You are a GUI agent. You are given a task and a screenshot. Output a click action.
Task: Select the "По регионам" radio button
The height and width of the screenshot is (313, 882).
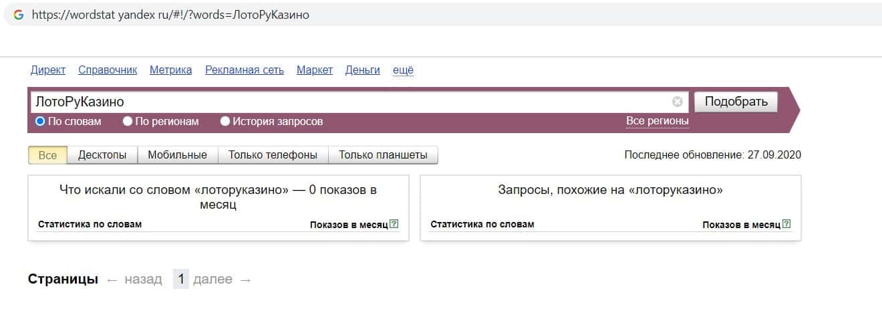128,121
